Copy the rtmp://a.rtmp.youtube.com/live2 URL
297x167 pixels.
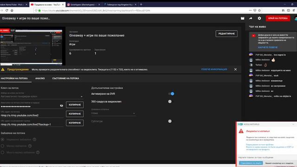[x=75, y=114]
